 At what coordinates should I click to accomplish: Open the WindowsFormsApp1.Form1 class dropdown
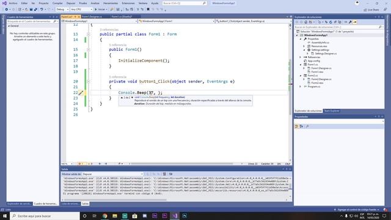click(177, 21)
